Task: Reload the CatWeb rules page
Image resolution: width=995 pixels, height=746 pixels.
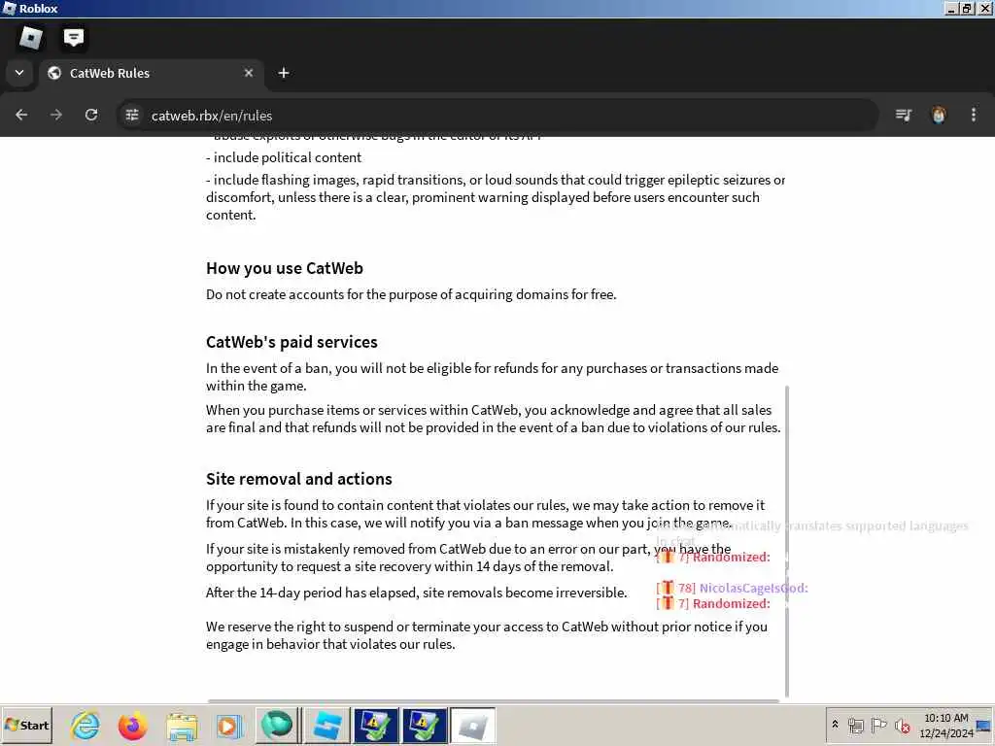Action: [x=91, y=115]
